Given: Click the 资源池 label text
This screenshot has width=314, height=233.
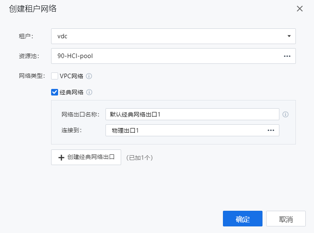Looking at the screenshot, I should pyautogui.click(x=29, y=56).
